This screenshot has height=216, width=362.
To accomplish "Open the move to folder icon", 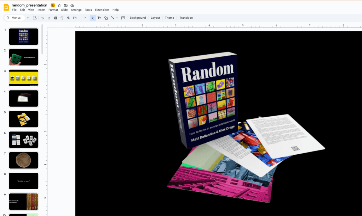I will pos(66,5).
